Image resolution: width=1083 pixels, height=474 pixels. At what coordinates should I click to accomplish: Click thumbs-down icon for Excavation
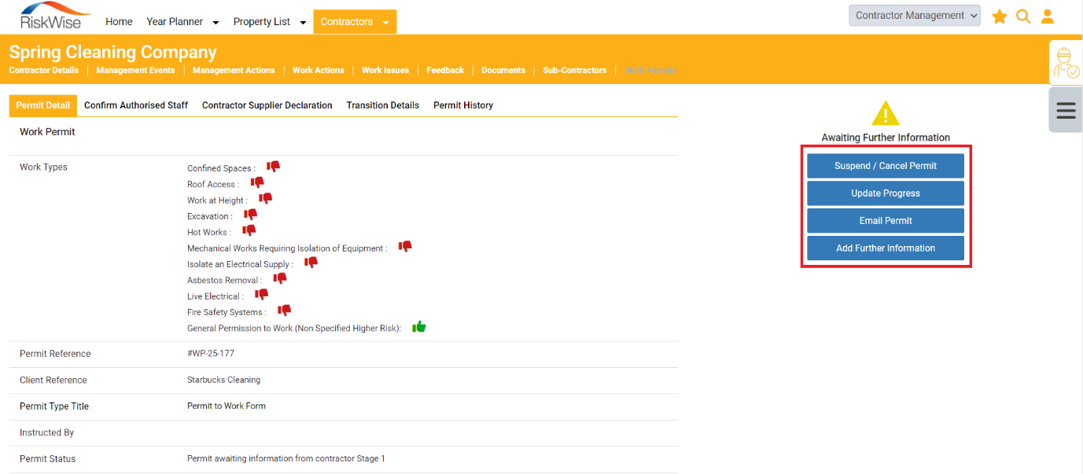pos(250,215)
